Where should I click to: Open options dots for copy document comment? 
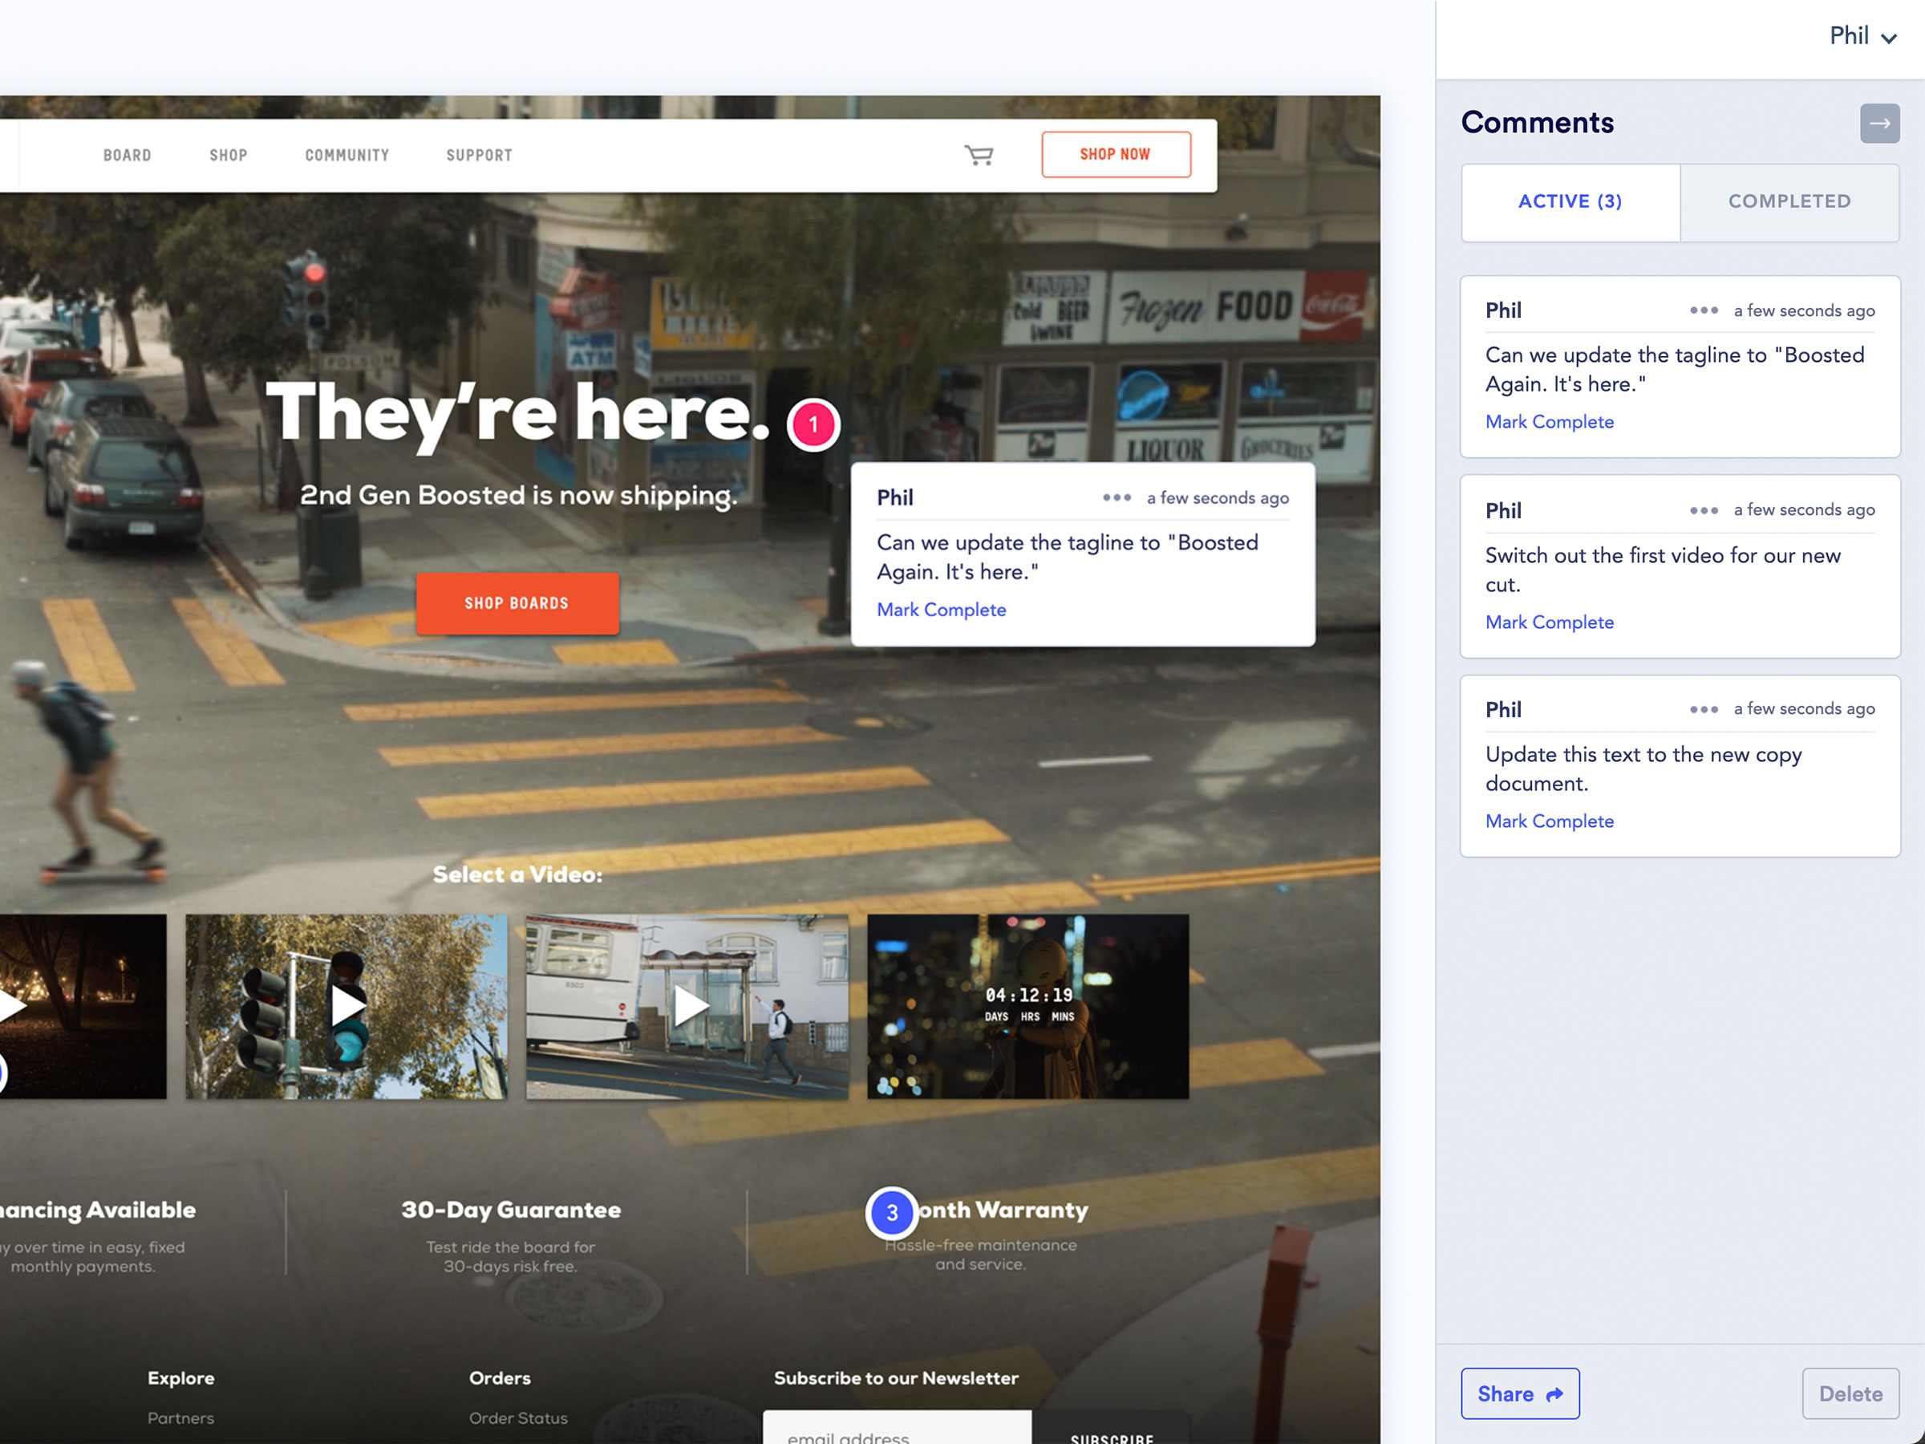1704,709
